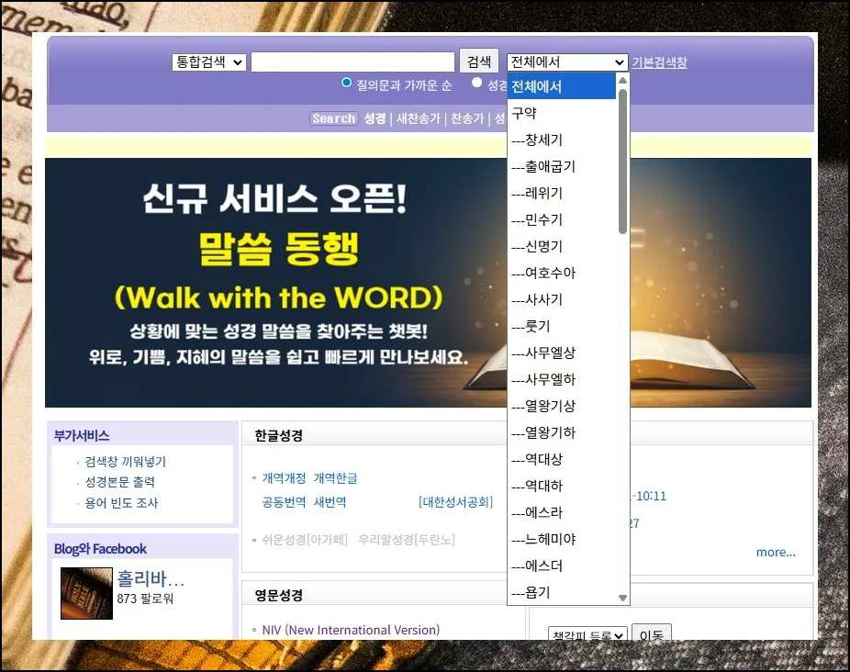Open NIV (New International Version) link
850x672 pixels.
click(x=351, y=630)
